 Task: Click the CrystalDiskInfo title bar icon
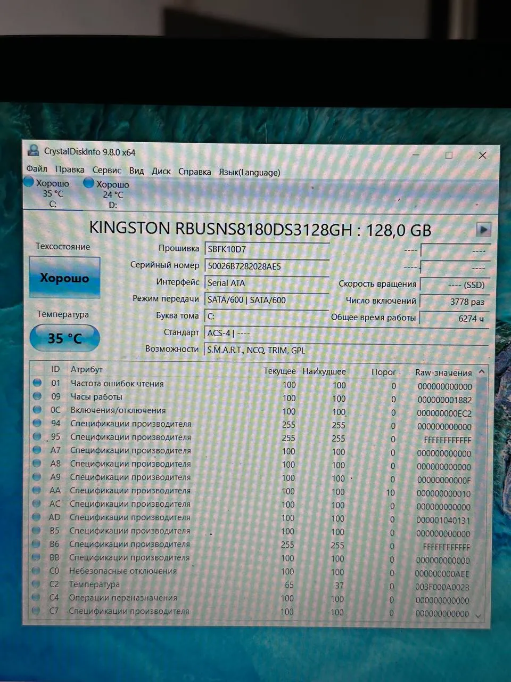(x=34, y=150)
